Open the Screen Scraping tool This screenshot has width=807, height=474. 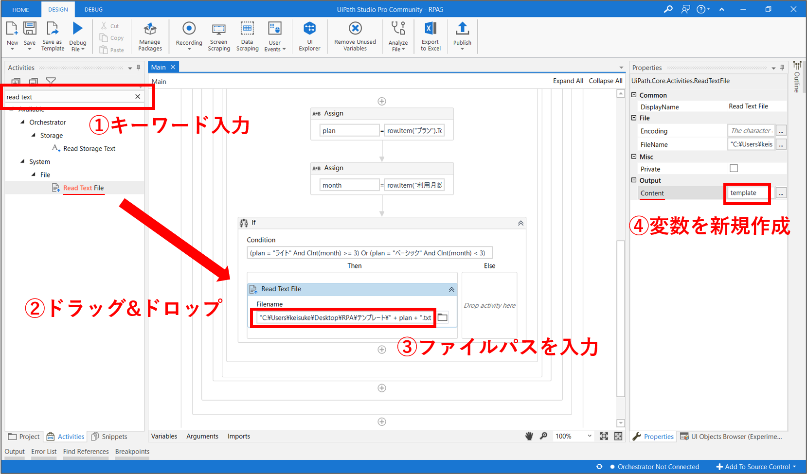(219, 29)
